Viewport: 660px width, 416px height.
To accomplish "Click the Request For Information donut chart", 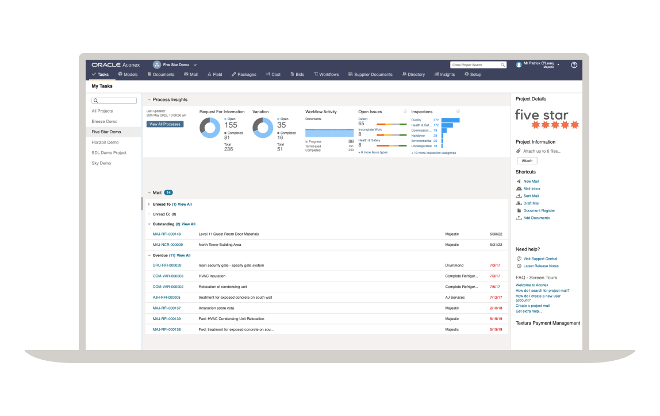I will [210, 128].
